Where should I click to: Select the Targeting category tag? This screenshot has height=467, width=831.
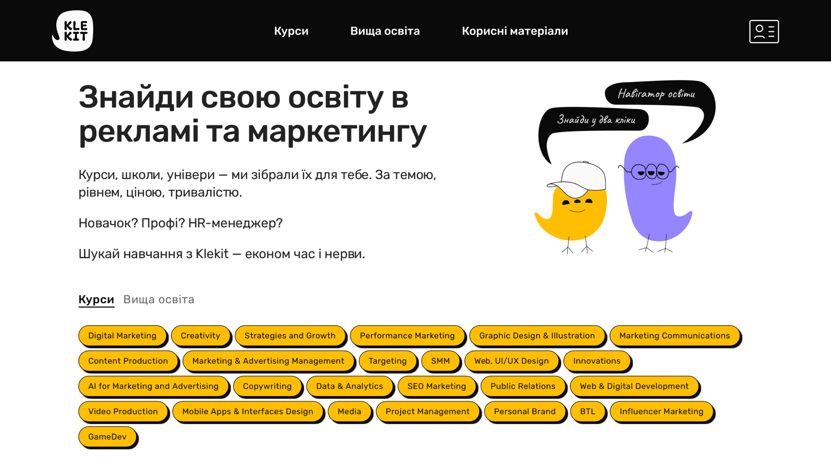(x=387, y=361)
